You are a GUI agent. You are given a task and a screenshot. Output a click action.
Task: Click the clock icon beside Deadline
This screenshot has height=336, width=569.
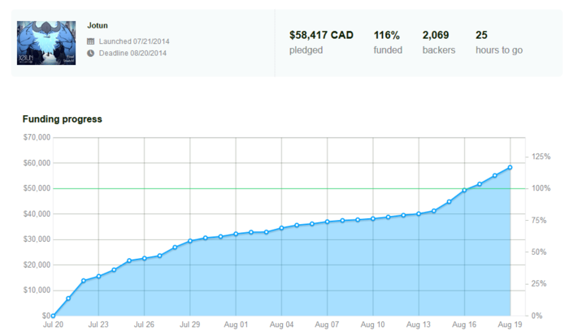(91, 53)
